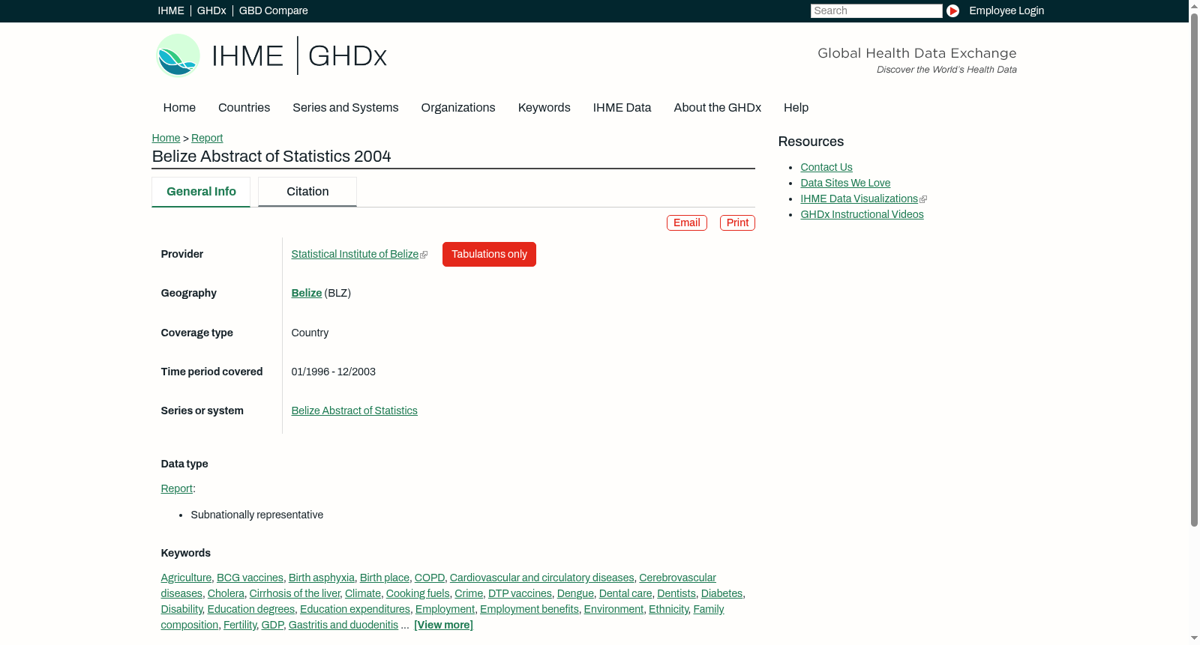The image size is (1200, 645).
Task: Open GHDx link in top bar
Action: pos(211,10)
